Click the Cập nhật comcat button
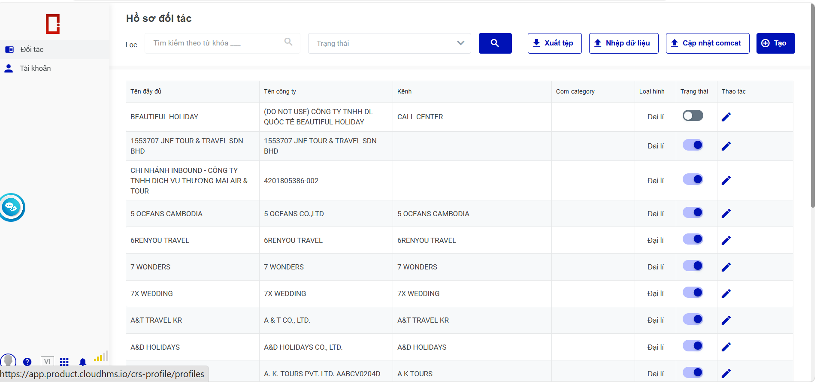817x384 pixels. [708, 43]
